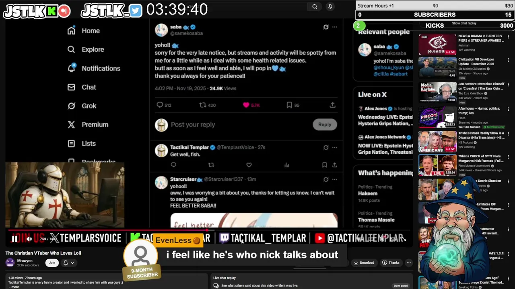Click the Join button for Mrowynn
This screenshot has width=515, height=289.
tap(52, 263)
